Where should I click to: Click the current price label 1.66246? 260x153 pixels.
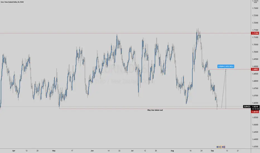point(255,107)
